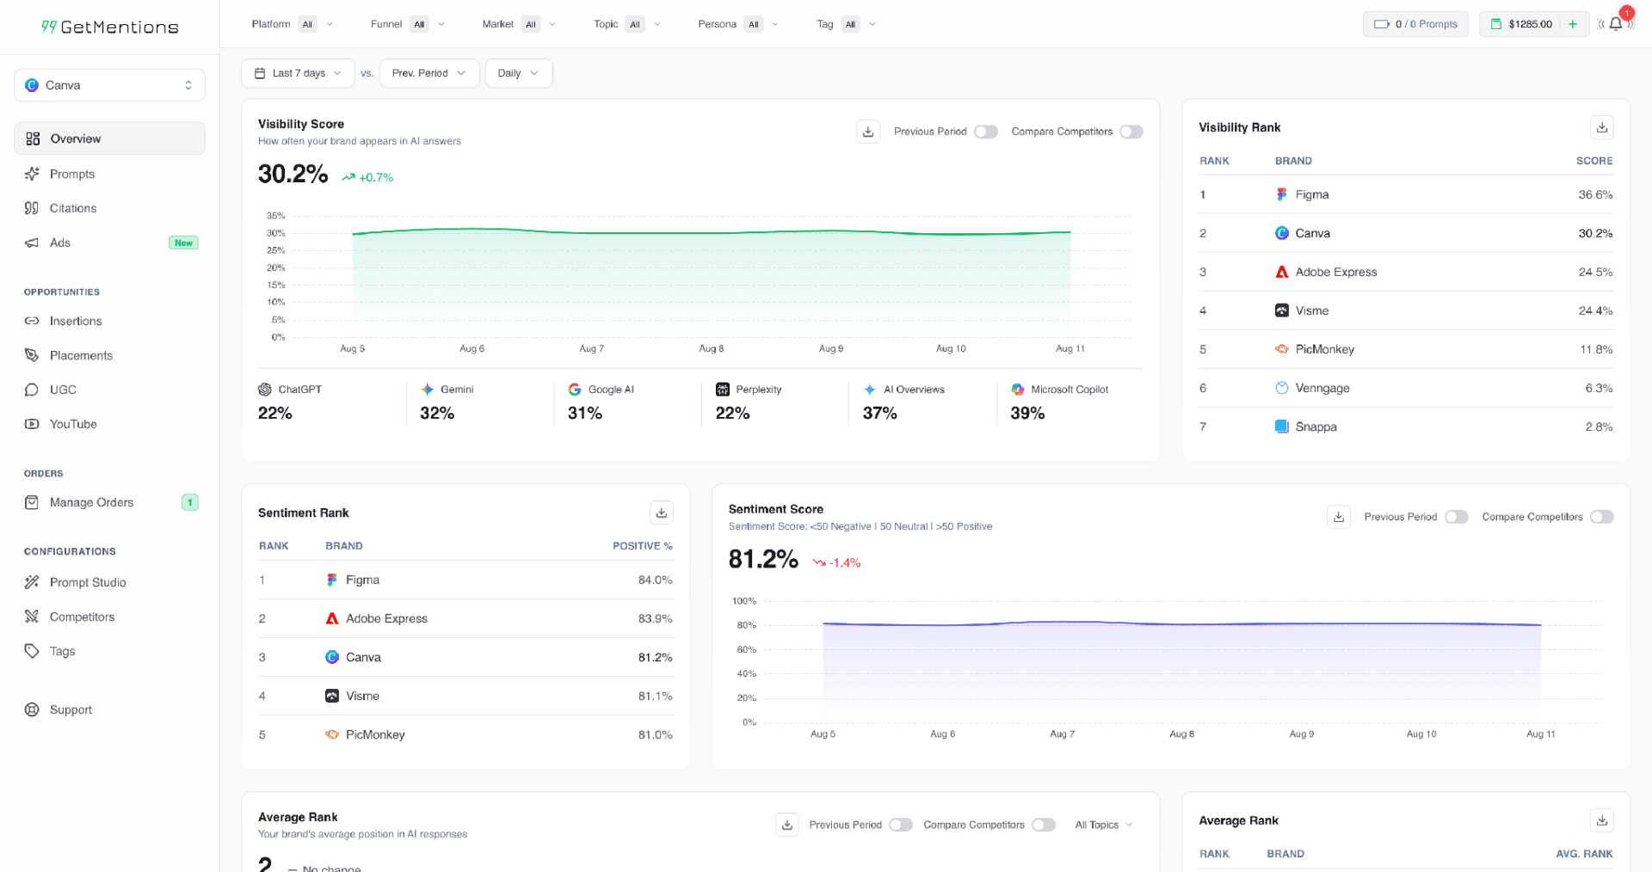The height and width of the screenshot is (872, 1652).
Task: Add funds with the plus icon
Action: point(1573,24)
